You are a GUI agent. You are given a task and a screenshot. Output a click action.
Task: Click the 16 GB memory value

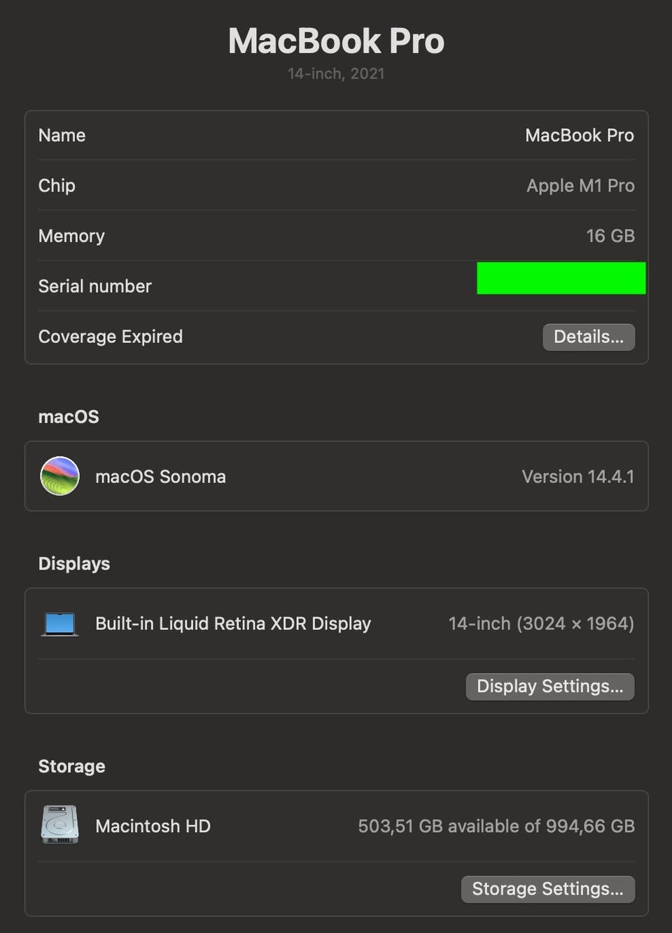coord(610,236)
